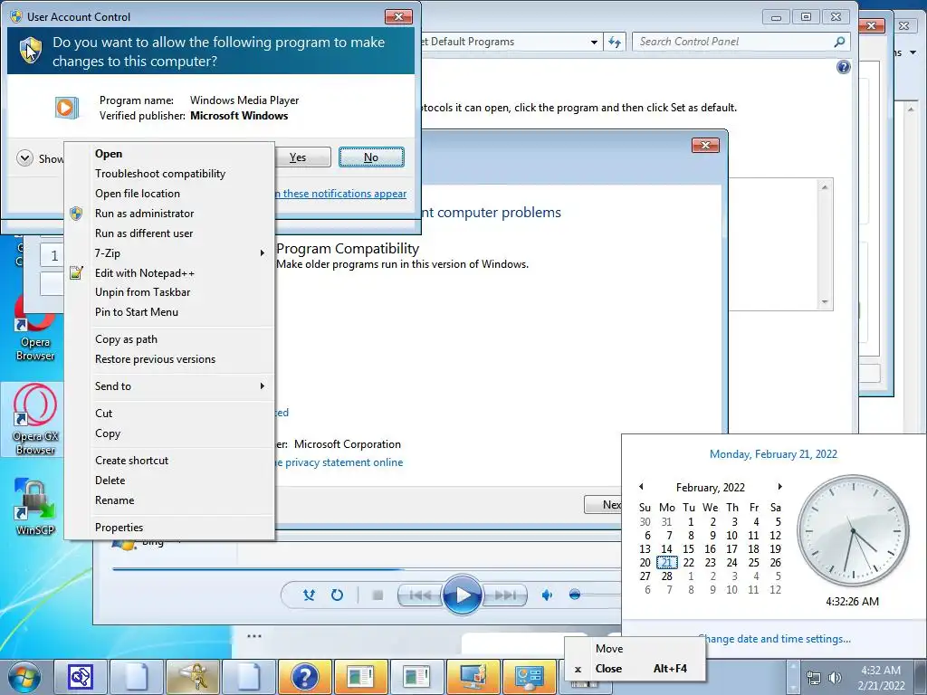Click the Play button in Media Player
The width and height of the screenshot is (927, 695).
coord(462,595)
